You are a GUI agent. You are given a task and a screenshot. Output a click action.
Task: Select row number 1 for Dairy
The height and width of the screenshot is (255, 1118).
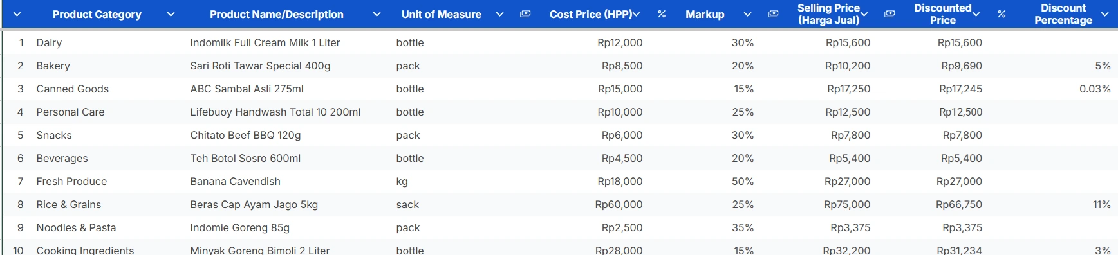21,43
